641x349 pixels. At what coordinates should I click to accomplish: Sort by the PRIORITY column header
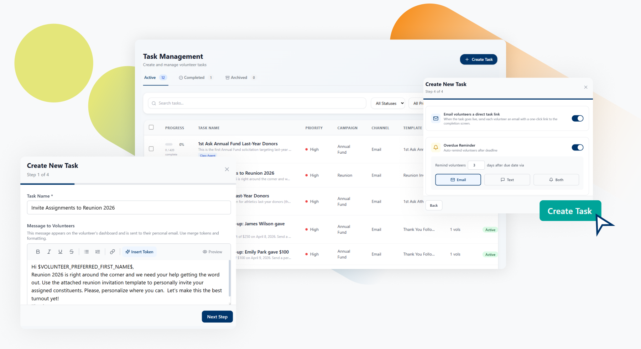(x=314, y=128)
